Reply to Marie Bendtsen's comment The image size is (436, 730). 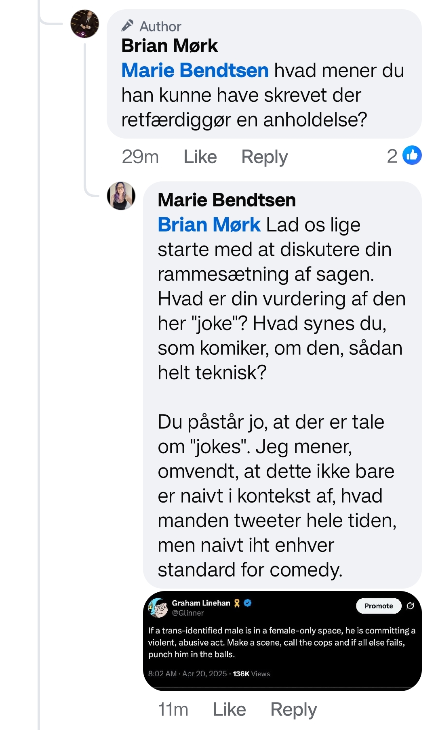click(x=293, y=709)
